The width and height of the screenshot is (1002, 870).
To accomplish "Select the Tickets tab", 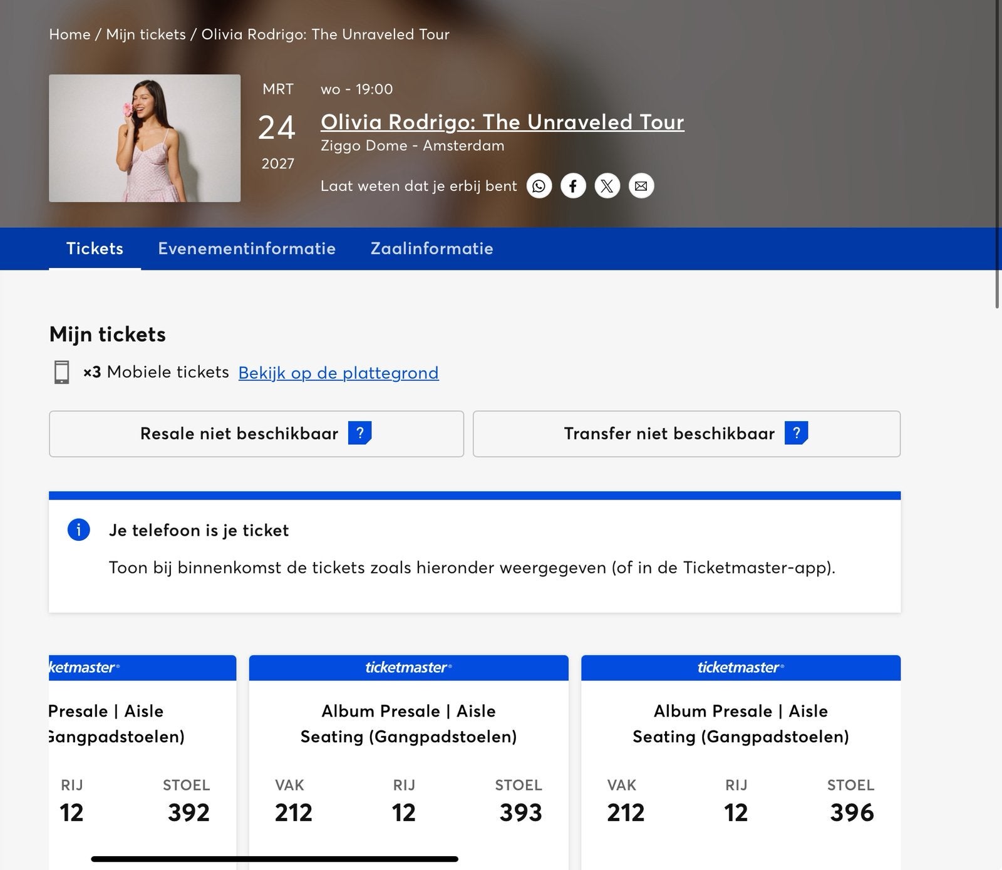I will tap(95, 248).
